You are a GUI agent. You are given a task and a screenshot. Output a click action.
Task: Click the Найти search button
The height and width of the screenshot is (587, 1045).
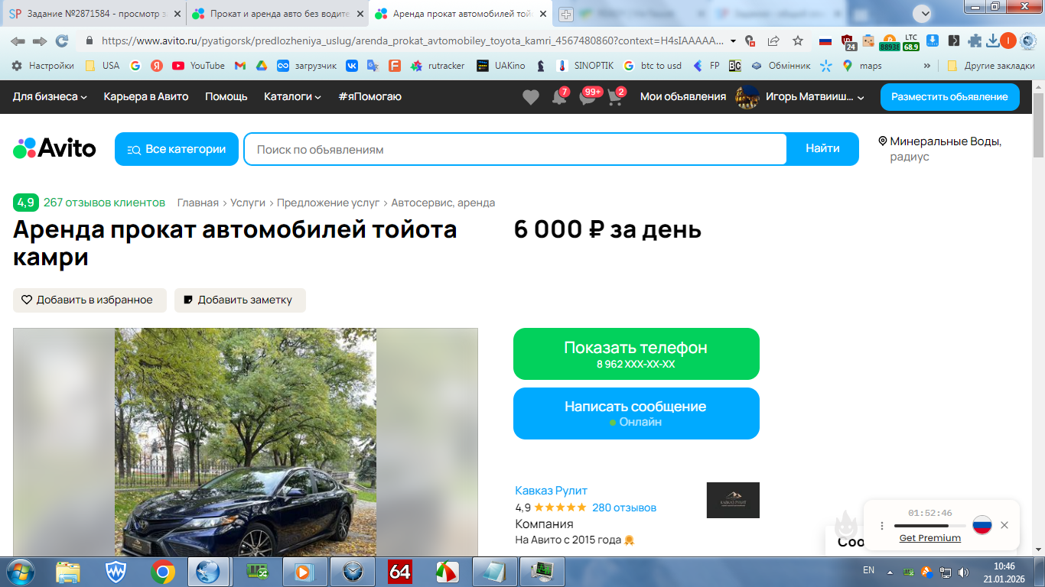click(x=822, y=149)
